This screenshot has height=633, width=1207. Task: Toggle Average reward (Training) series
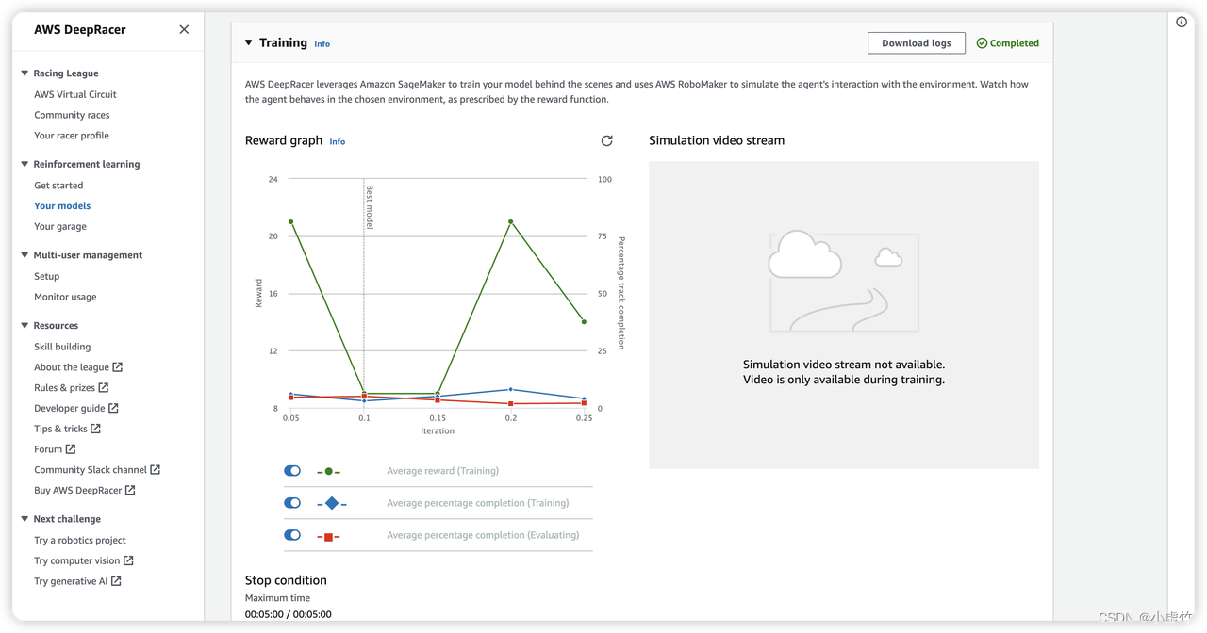tap(292, 471)
